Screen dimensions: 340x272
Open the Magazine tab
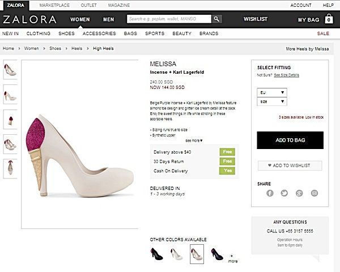119,5
